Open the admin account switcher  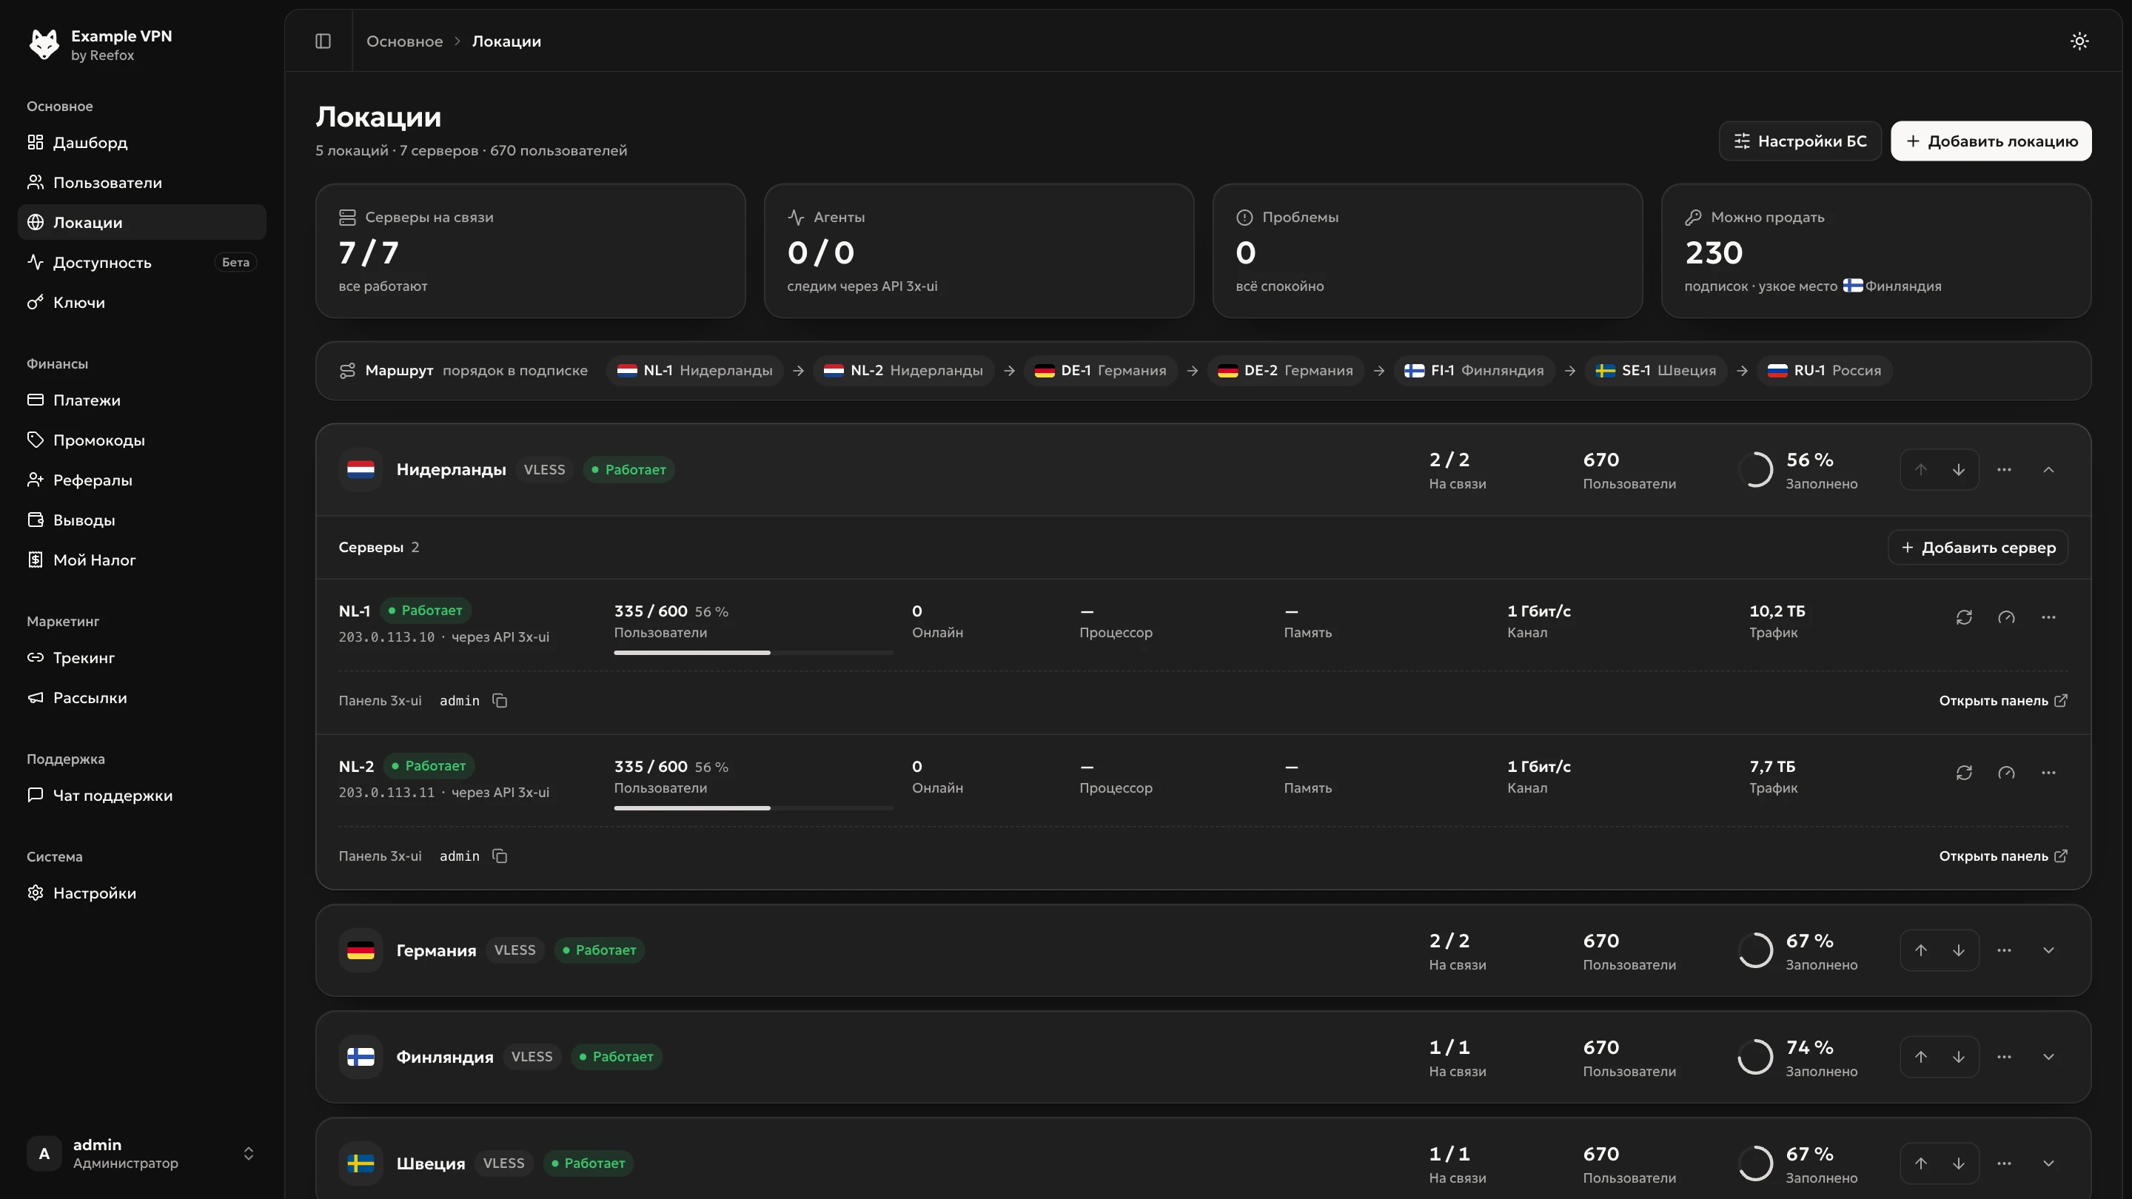[x=141, y=1154]
